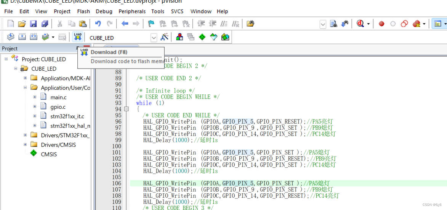447x210 pixels.
Task: Cut the selection with the scissors icon
Action: coord(60,24)
